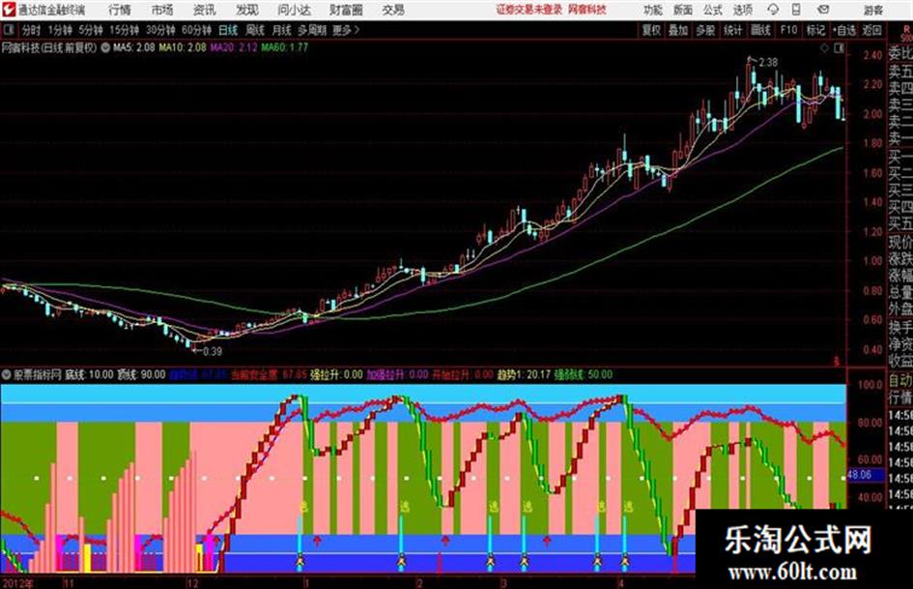Screen dimensions: 913x589
Task: Open the 交易 menu
Action: point(393,10)
